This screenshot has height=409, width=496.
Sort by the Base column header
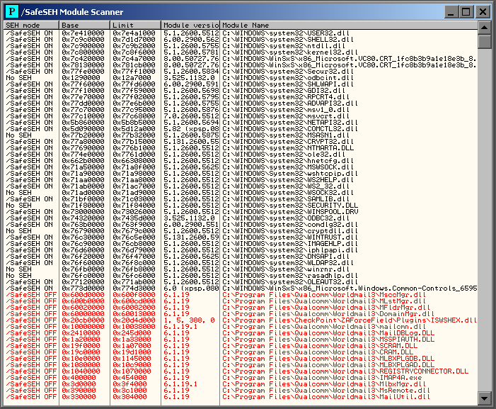tap(84, 25)
